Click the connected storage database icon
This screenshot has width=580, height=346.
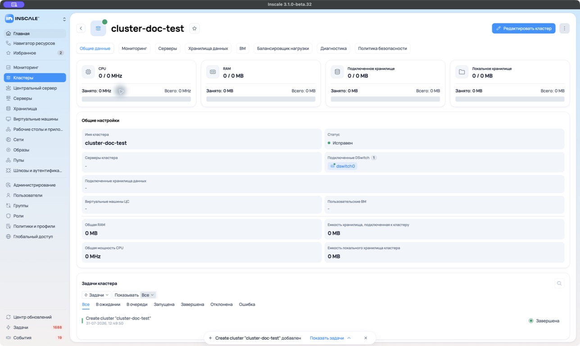pos(337,72)
